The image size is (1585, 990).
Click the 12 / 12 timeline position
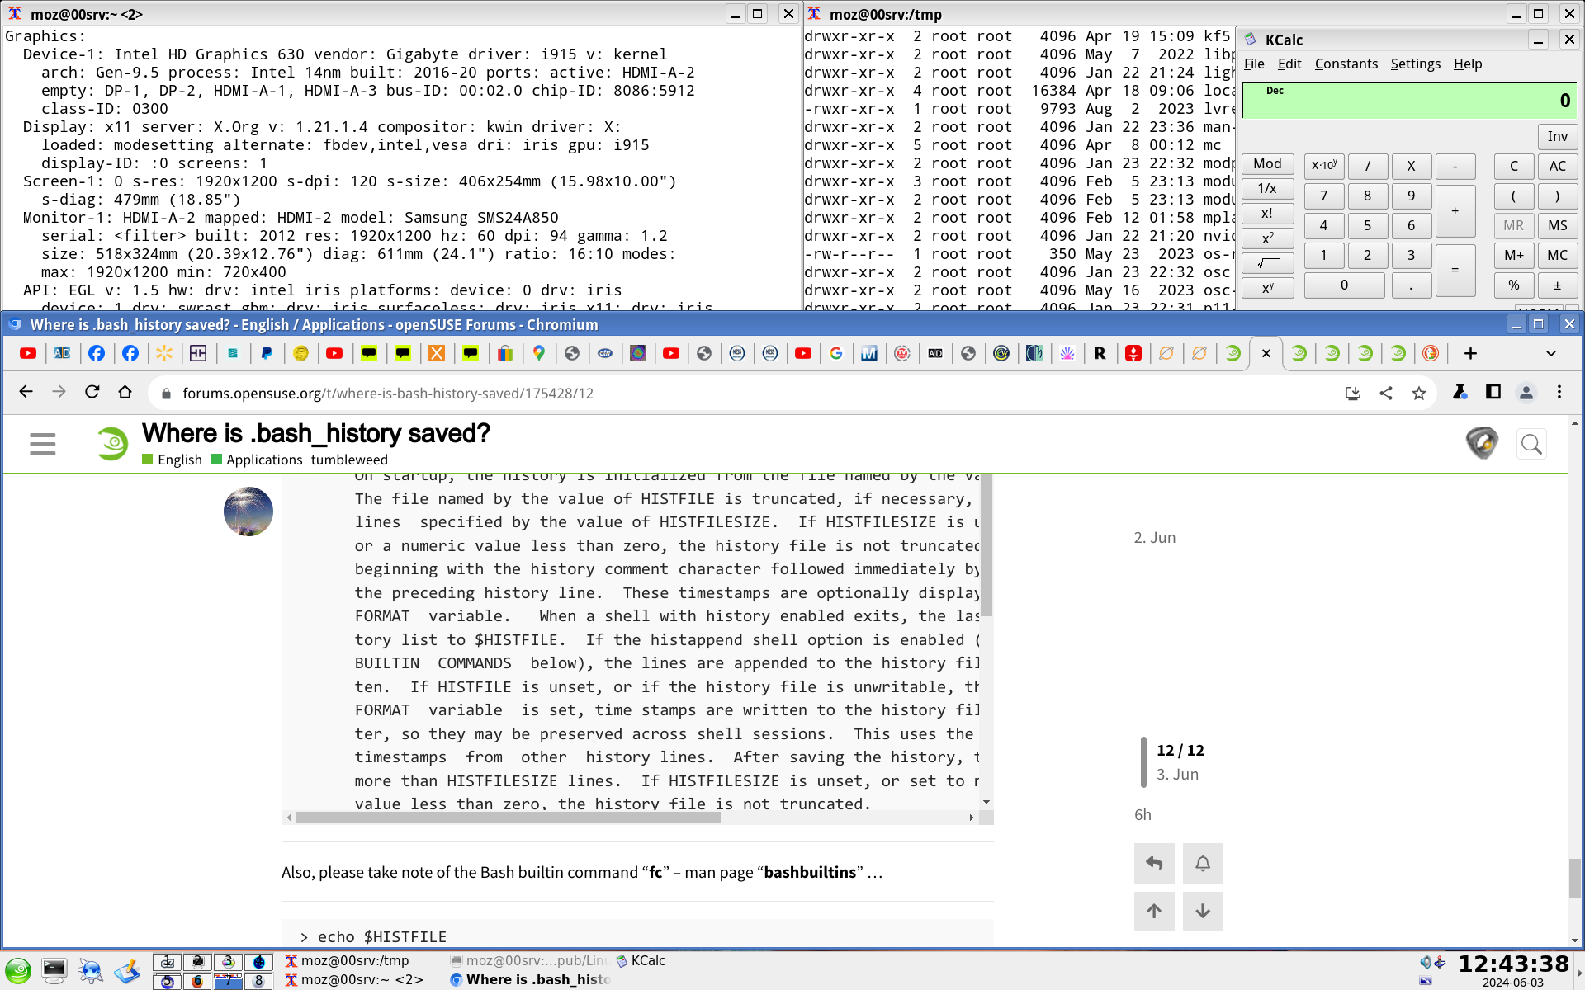(x=1180, y=750)
